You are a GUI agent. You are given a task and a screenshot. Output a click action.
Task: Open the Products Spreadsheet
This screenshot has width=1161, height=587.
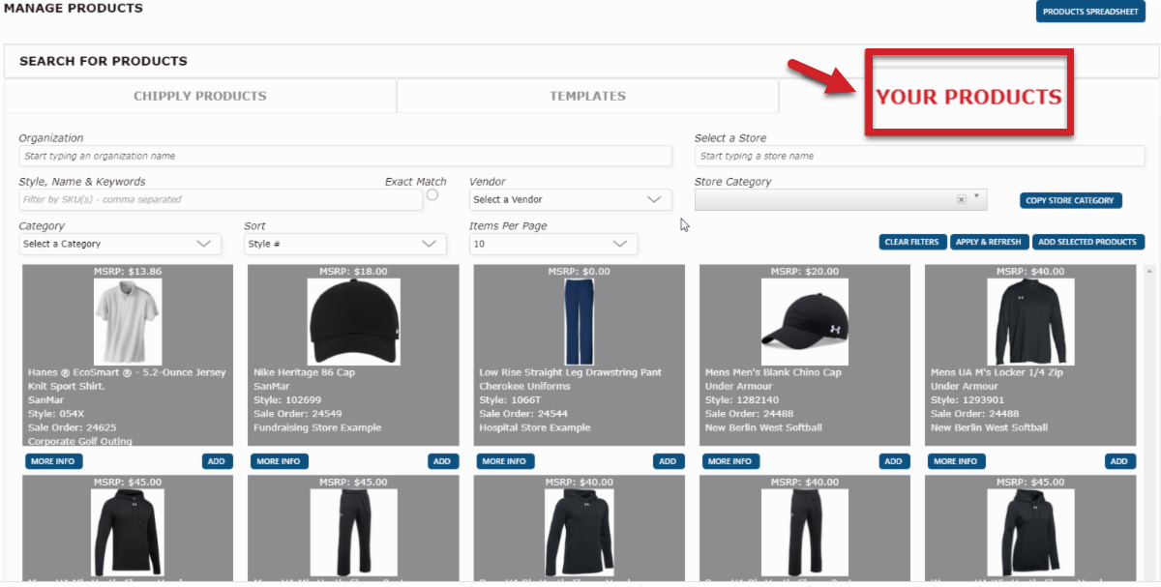[x=1090, y=12]
